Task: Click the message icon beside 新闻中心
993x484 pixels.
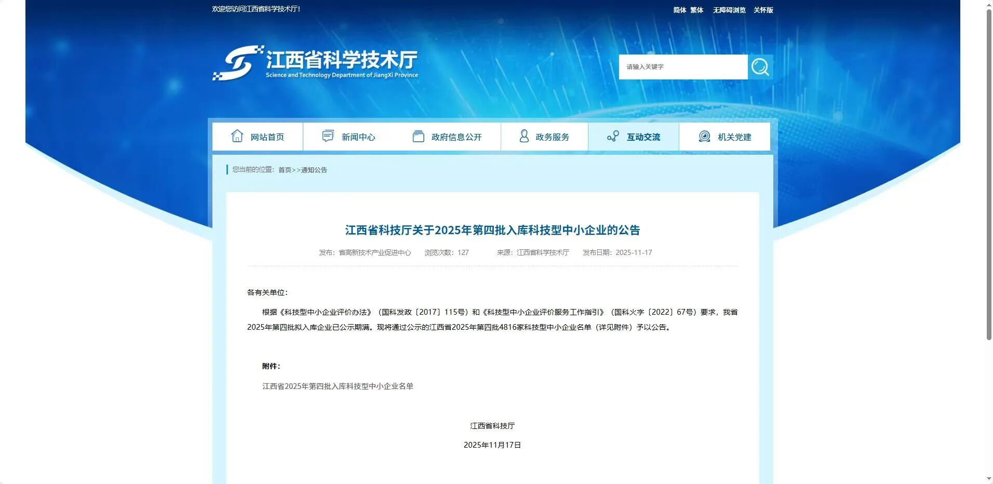Action: 328,136
